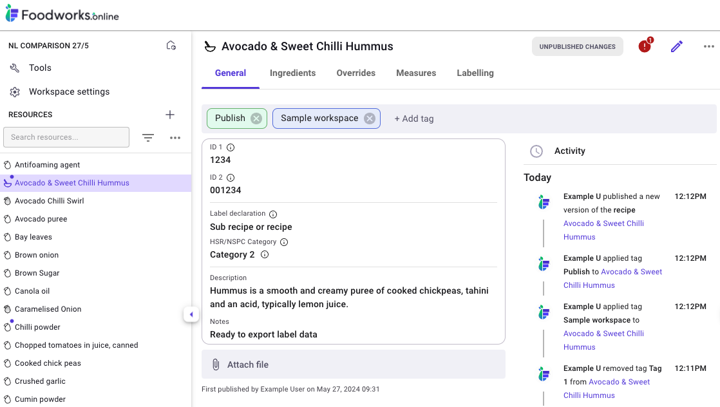Click Add tag
Viewport: 720px width, 407px height.
413,118
